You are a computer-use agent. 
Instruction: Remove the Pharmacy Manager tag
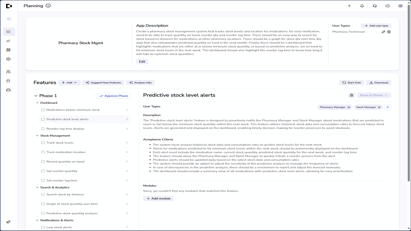tap(349, 107)
